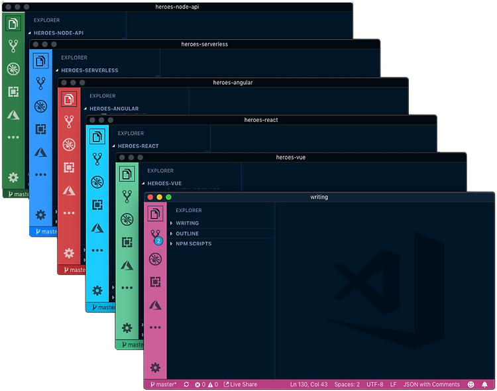497x391 pixels.
Task: Open Source Control in heroes-react window
Action: 97,159
